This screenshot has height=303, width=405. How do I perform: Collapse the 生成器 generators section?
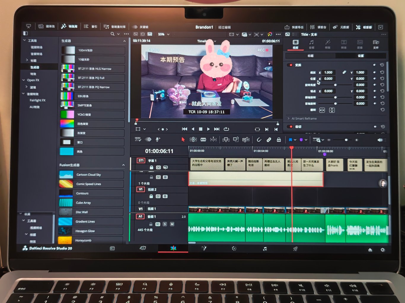click(124, 41)
